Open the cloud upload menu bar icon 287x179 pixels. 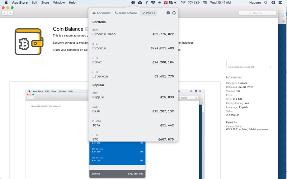[140, 3]
